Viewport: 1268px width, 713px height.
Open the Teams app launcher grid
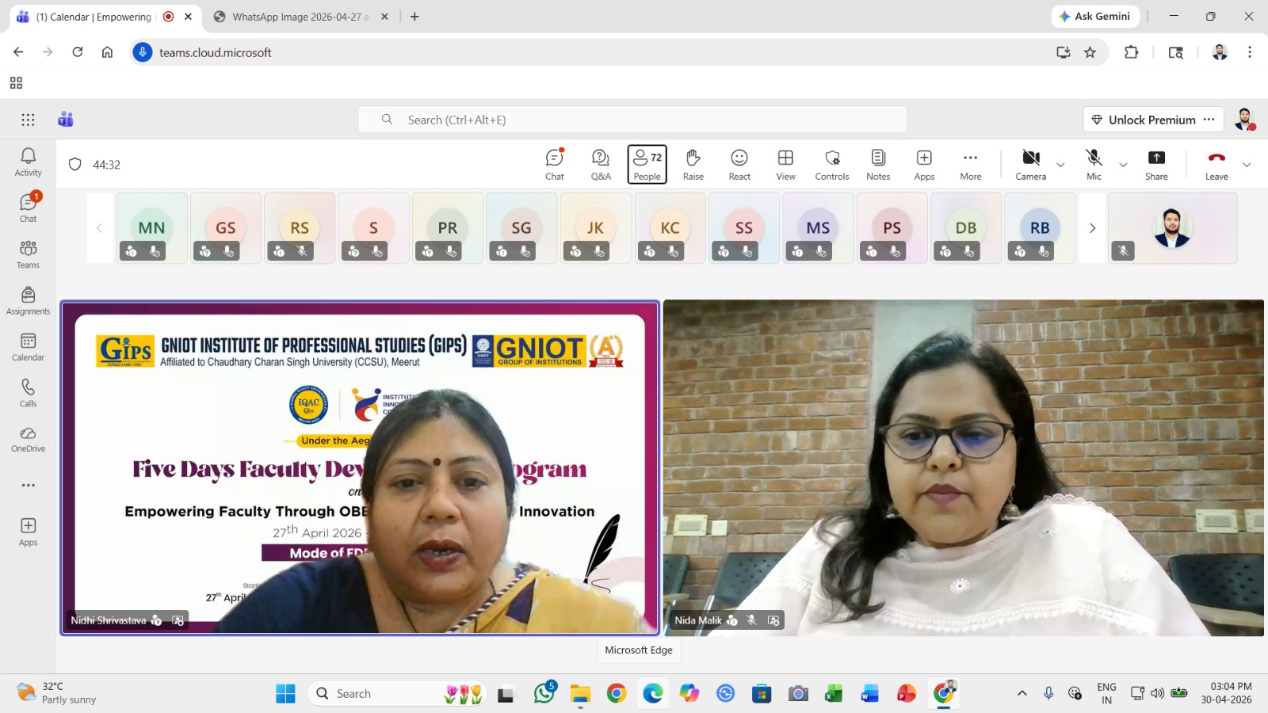pyautogui.click(x=28, y=120)
